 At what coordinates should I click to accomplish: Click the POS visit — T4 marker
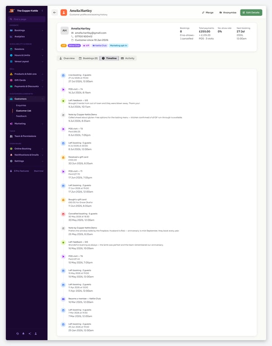pos(63,90)
